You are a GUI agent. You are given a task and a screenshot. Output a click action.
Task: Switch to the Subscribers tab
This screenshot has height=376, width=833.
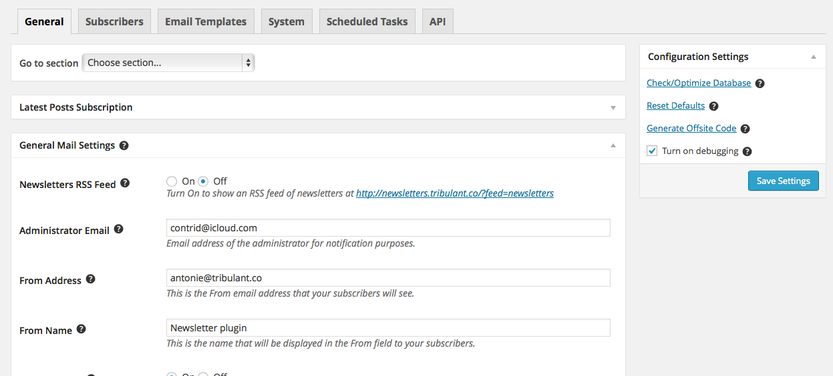pos(114,21)
